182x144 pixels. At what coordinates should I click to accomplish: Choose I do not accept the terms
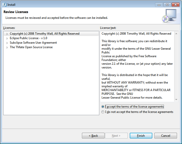click(x=103, y=112)
